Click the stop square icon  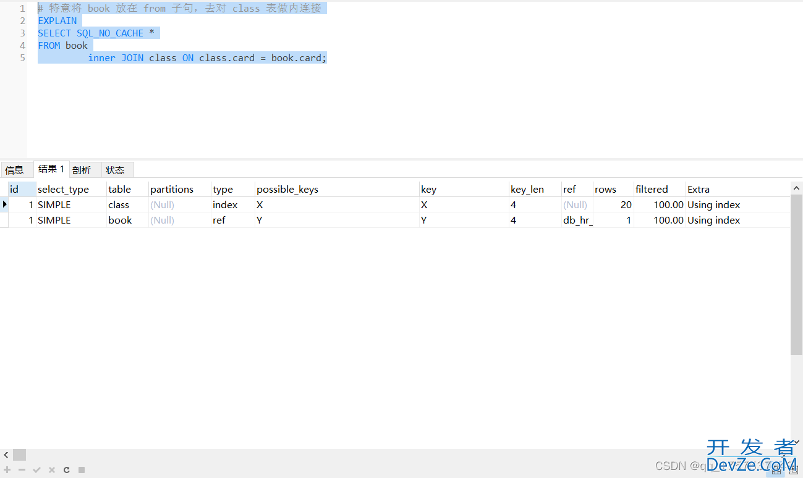[x=82, y=470]
